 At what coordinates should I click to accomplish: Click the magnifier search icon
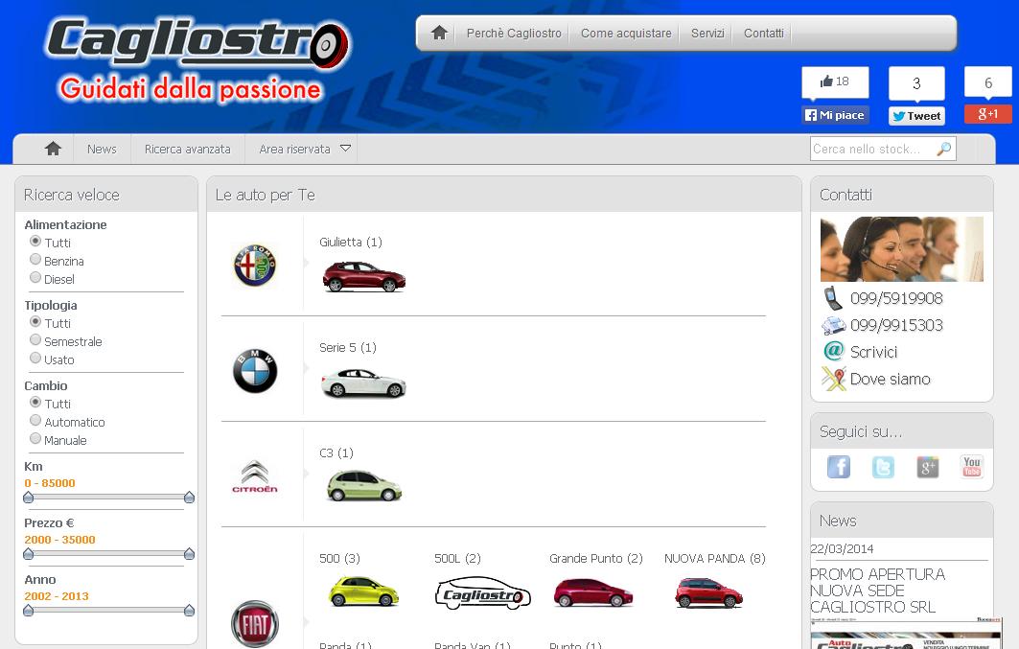click(944, 149)
